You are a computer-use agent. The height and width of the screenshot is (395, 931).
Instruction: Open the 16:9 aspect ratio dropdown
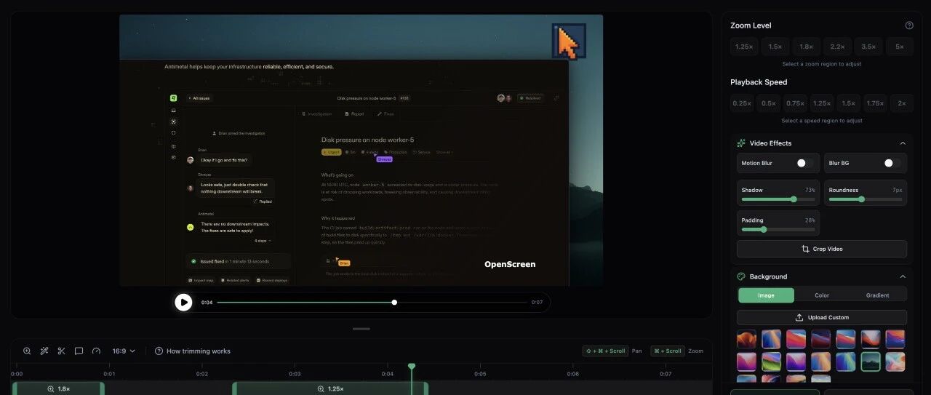[124, 351]
